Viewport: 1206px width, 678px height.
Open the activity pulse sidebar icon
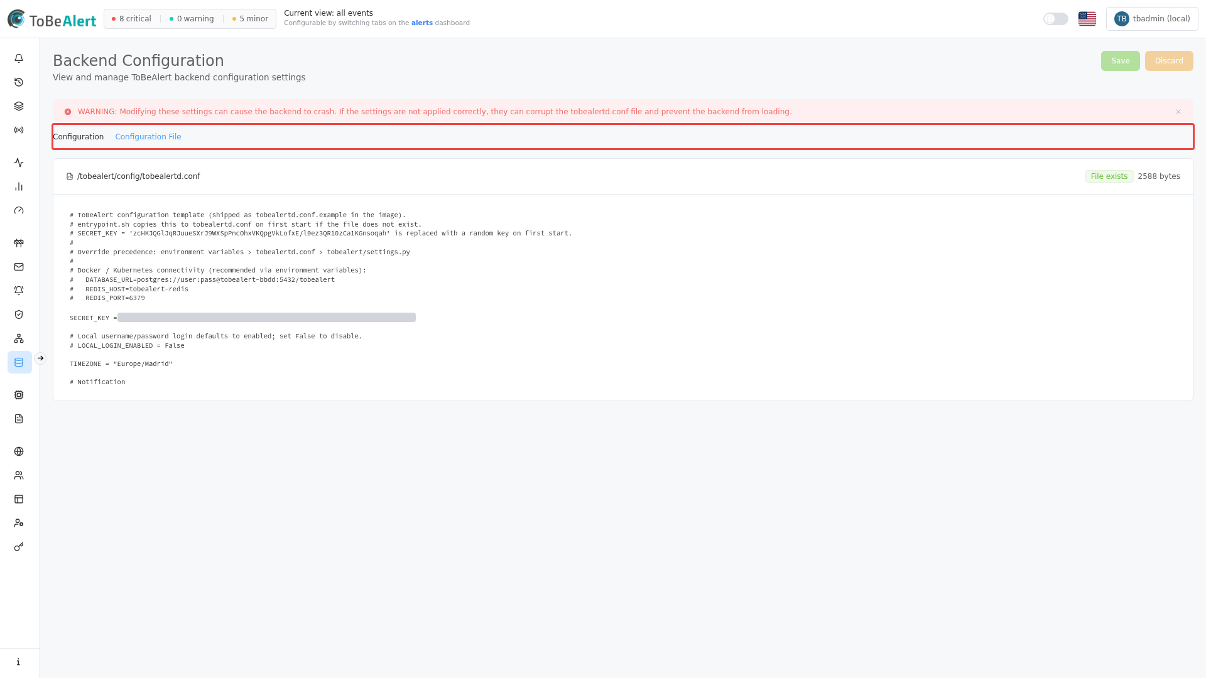click(x=19, y=163)
